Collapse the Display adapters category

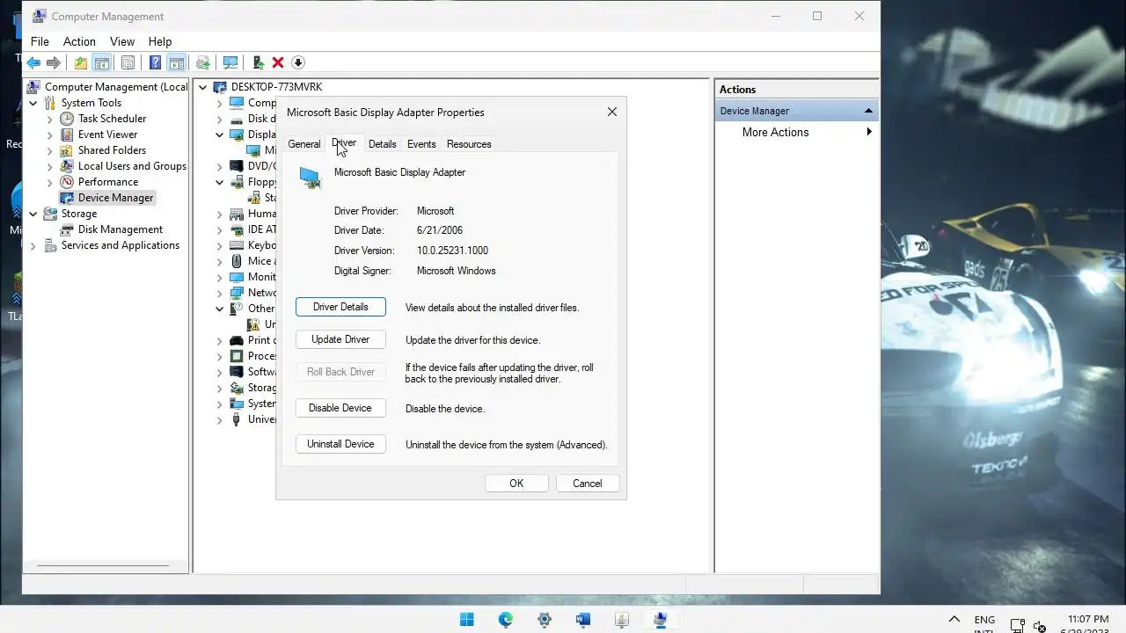point(220,135)
